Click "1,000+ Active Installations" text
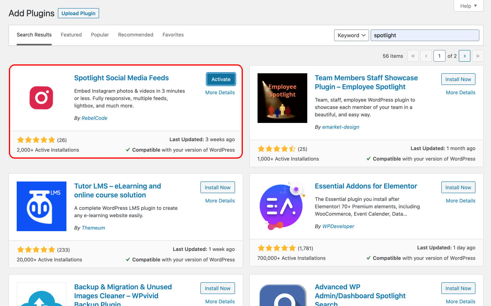 point(288,159)
